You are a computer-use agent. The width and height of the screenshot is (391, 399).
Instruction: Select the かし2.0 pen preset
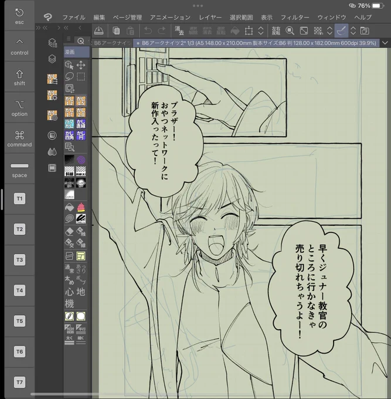(81, 113)
